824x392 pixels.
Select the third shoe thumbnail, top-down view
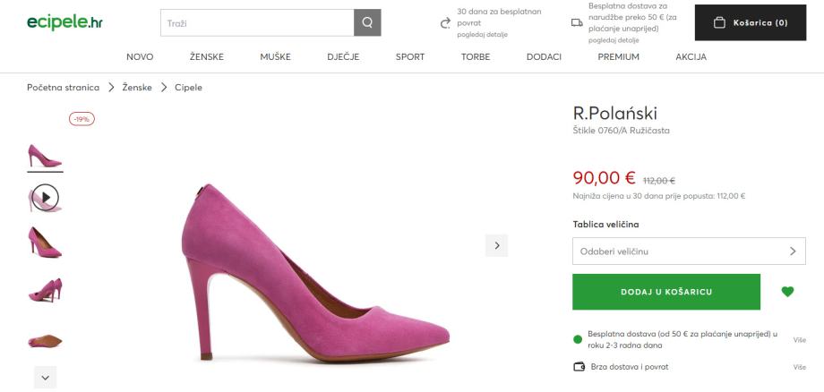click(46, 243)
